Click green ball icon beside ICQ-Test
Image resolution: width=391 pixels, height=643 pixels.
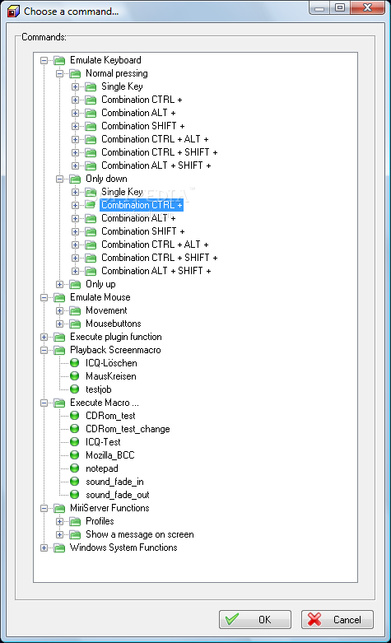click(75, 441)
